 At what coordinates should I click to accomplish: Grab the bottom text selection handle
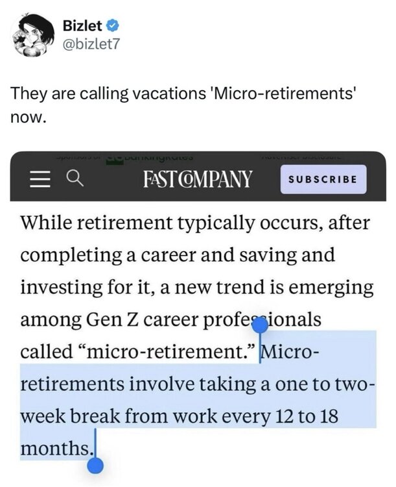coord(95,466)
